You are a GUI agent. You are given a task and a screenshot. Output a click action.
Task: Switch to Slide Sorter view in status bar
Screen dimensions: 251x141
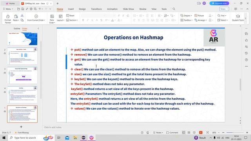(189, 132)
